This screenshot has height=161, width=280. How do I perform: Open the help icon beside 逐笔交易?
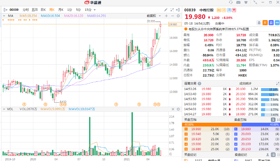199,83
